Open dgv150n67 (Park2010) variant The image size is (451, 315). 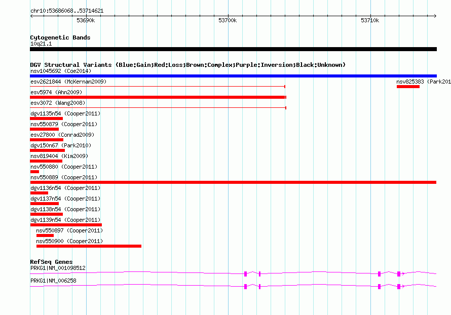pyautogui.click(x=61, y=145)
